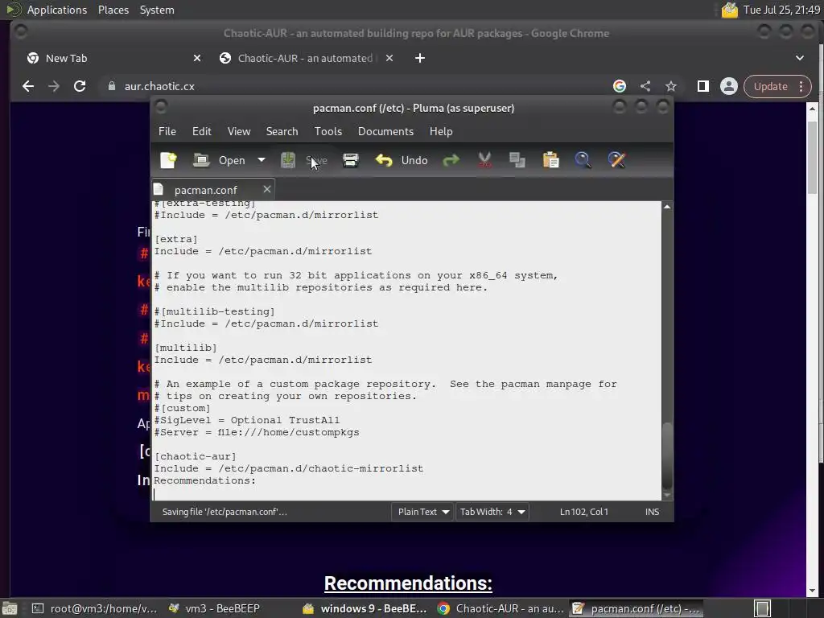Switch to root@vm3 terminal in taskbar
Screen dimensions: 824x618
(x=95, y=608)
